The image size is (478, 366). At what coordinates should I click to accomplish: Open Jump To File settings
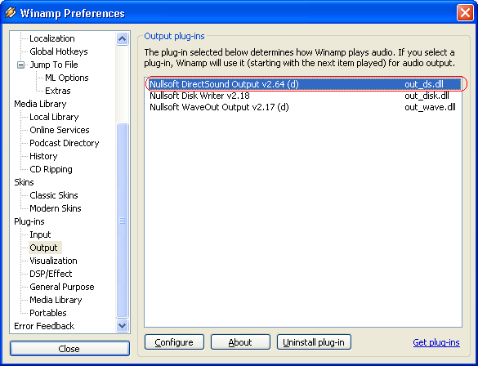click(54, 65)
